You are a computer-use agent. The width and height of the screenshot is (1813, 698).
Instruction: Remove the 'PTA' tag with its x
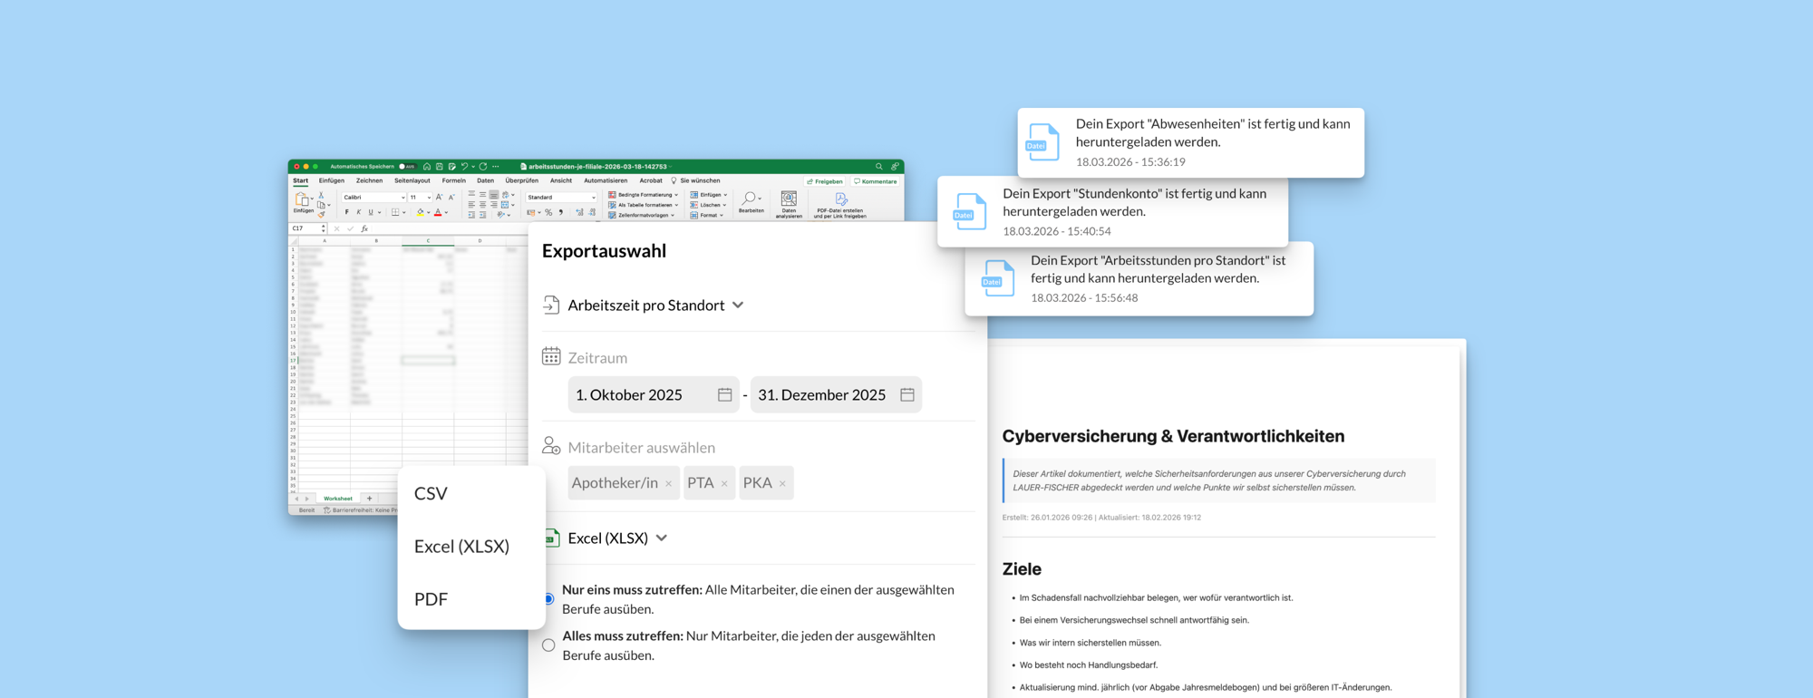724,484
